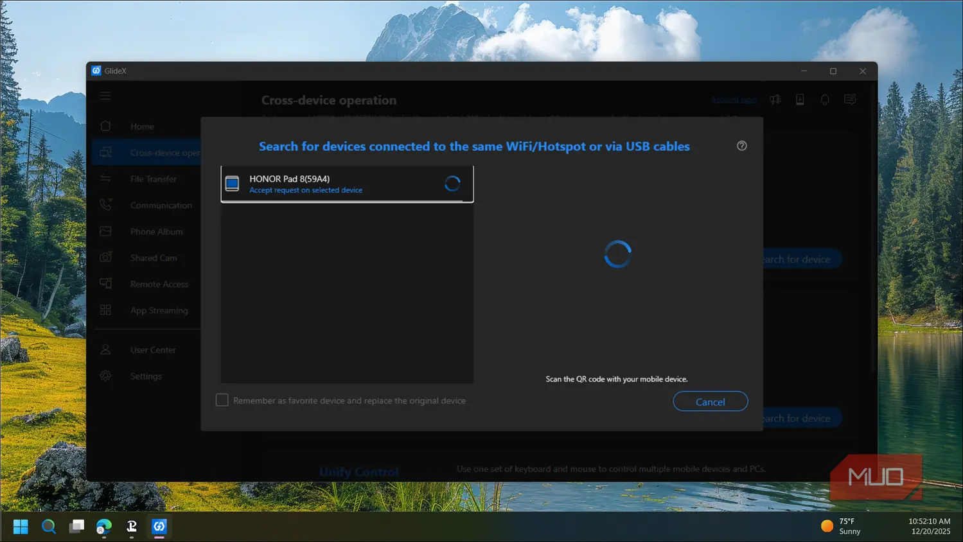
Task: Check Remember as favorite device checkbox
Action: tap(222, 400)
